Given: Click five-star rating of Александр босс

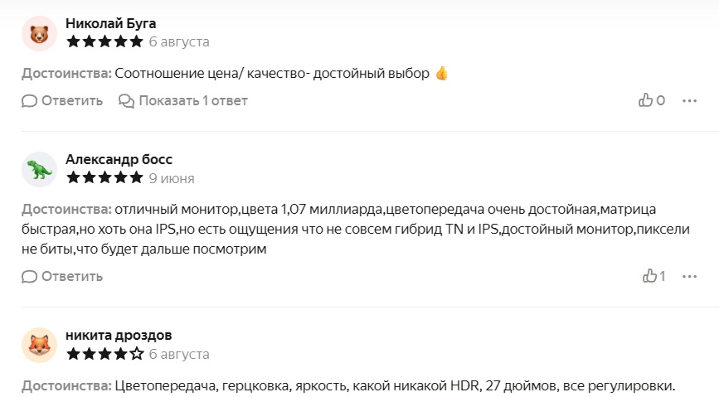Looking at the screenshot, I should [105, 178].
